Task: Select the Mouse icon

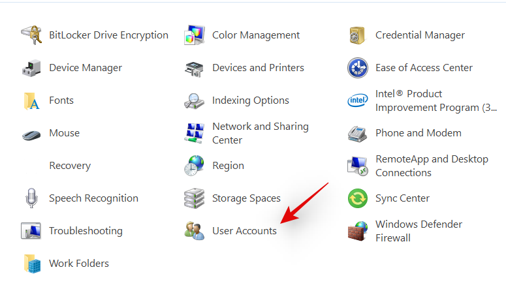Action: pos(31,134)
